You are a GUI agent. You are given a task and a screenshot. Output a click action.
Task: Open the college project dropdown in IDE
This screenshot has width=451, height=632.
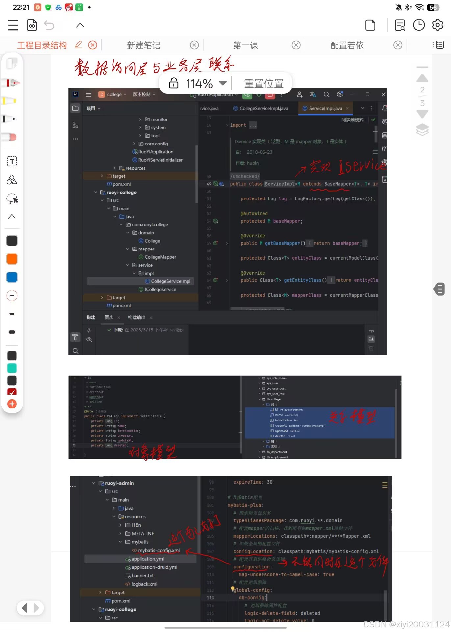pos(113,94)
